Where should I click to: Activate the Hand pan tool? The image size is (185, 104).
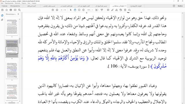pyautogui.click(x=75, y=10)
